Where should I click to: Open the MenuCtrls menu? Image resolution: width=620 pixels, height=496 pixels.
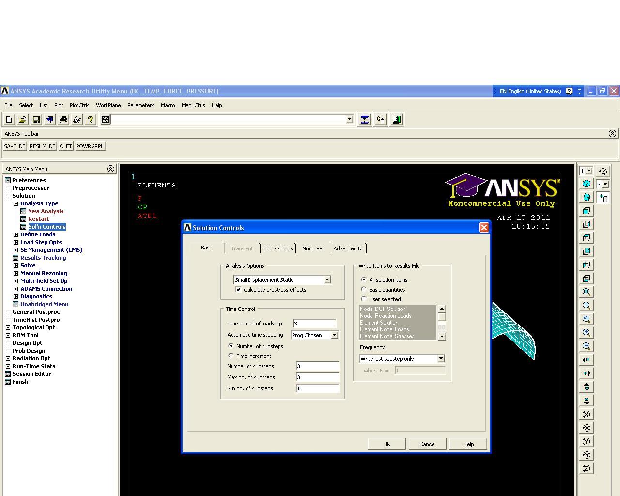tap(193, 105)
